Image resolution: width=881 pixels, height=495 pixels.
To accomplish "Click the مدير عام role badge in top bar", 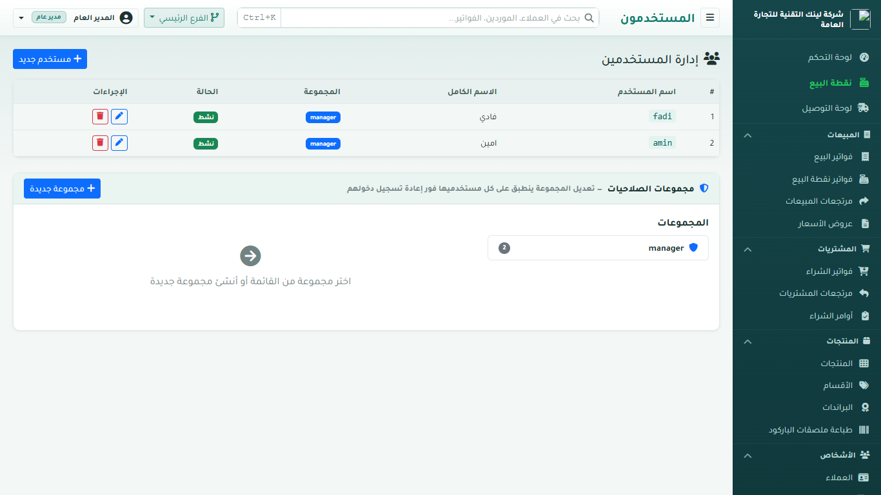I will point(49,17).
